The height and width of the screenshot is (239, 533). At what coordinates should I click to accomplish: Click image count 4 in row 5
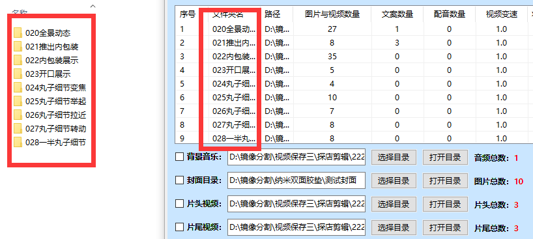[x=332, y=84]
